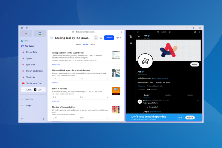Go back in the Substack pane
This screenshot has height=148, width=222.
[50, 32]
